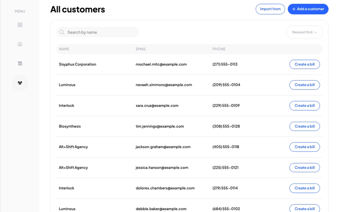Screen dimensions: 339x212
Task: Create a bill for sara.cruz@example.com row
Action: point(304,106)
